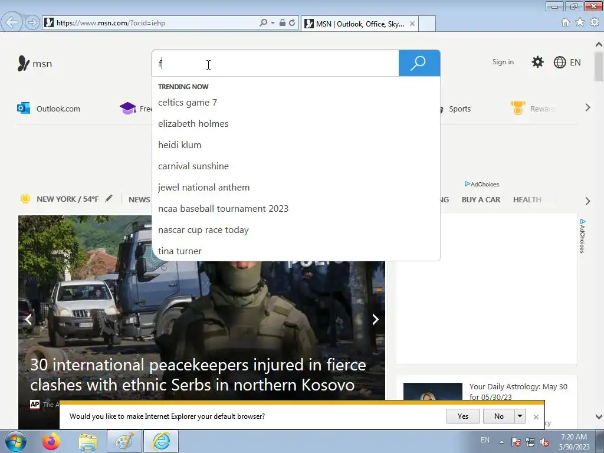Click the AdChoices label above the ad

coord(482,184)
